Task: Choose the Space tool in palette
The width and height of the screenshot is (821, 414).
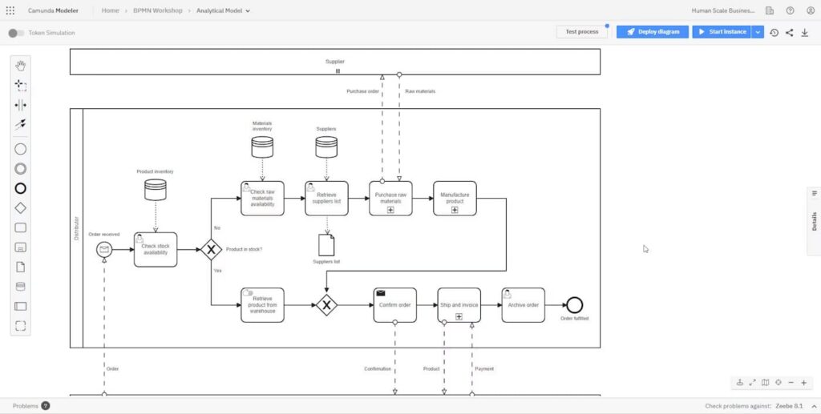Action: point(21,105)
